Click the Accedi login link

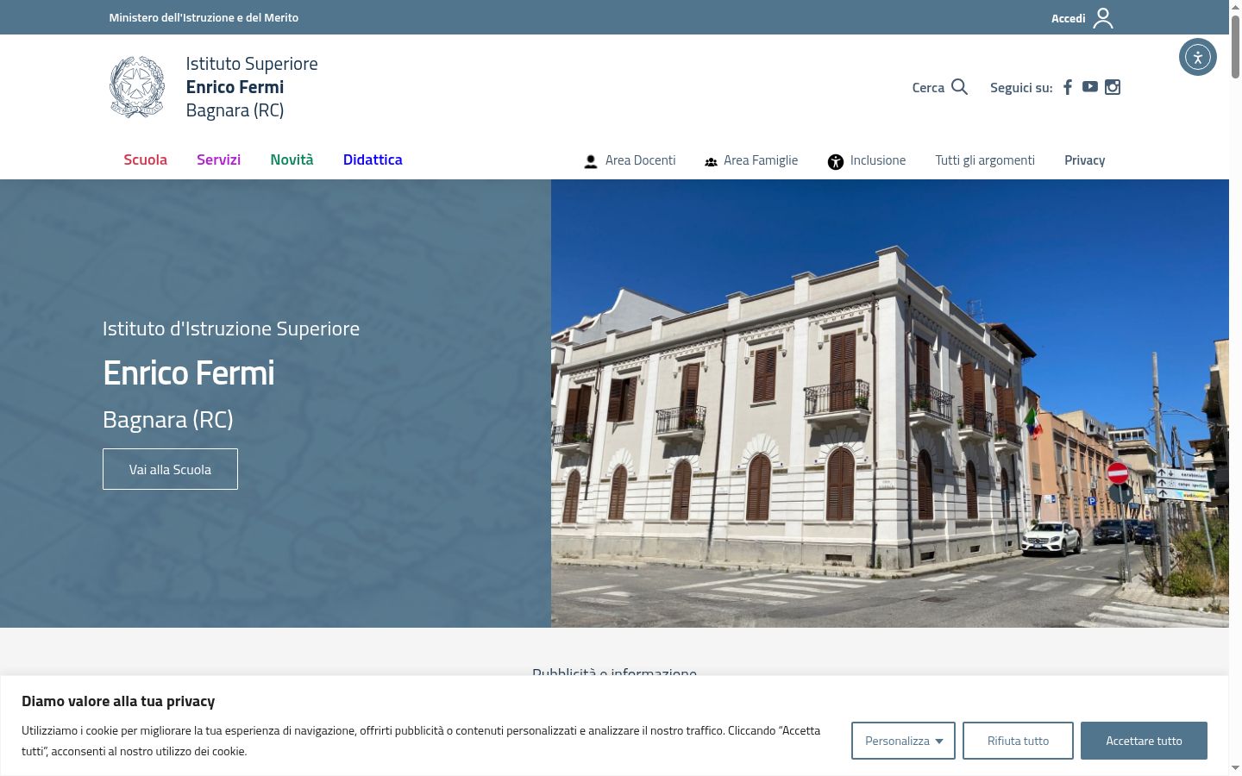[1068, 18]
